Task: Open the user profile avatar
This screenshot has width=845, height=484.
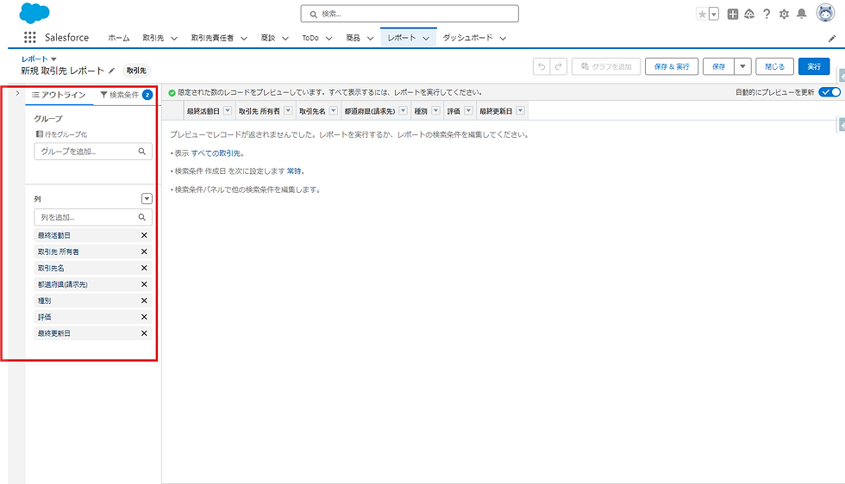Action: 825,13
